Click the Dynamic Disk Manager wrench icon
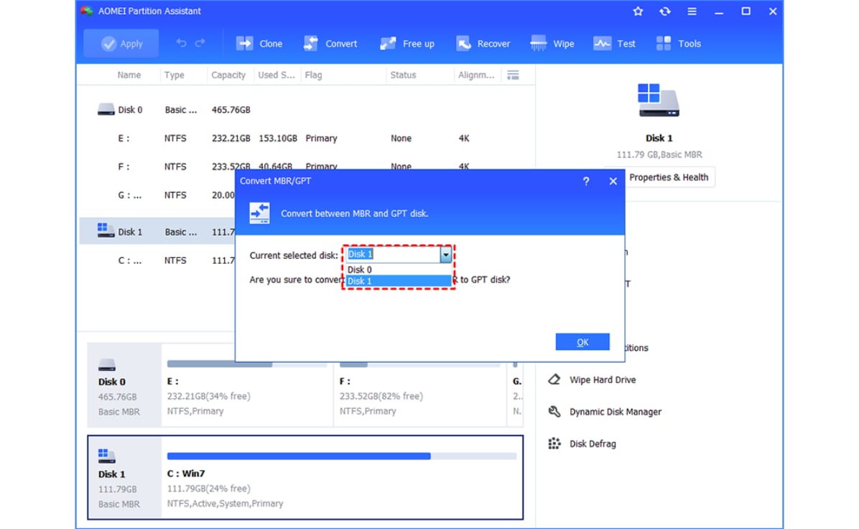The width and height of the screenshot is (859, 529). [x=554, y=411]
